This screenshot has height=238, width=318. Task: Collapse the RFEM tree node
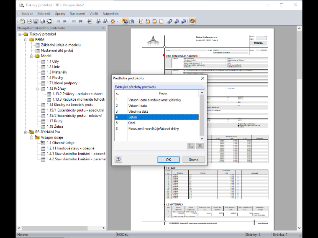[26, 40]
